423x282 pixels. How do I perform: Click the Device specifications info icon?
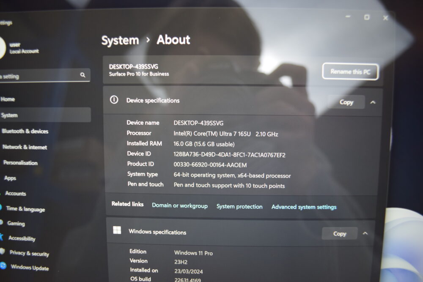coord(114,100)
